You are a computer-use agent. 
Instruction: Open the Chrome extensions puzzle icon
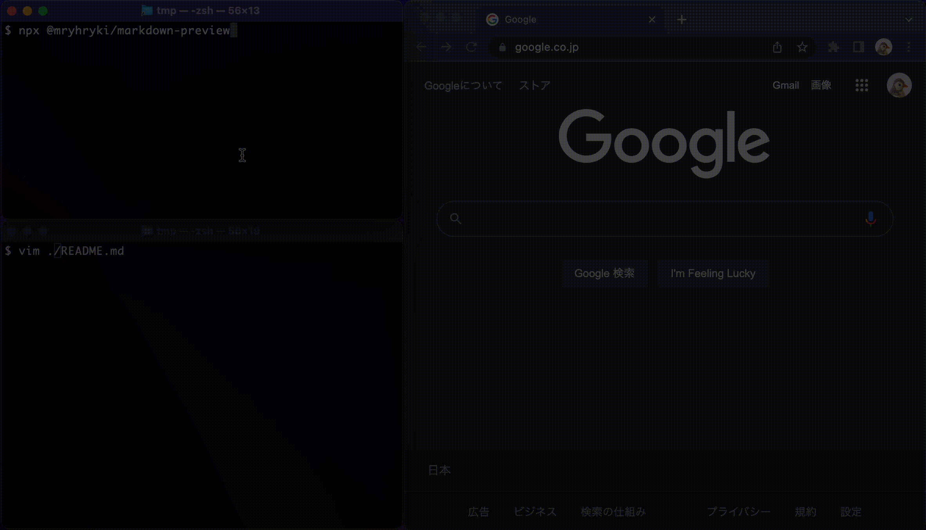click(x=834, y=47)
